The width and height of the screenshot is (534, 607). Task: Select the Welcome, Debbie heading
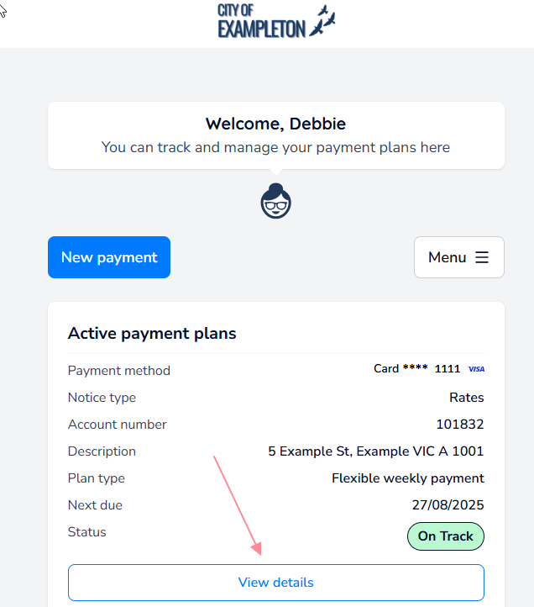(x=275, y=124)
